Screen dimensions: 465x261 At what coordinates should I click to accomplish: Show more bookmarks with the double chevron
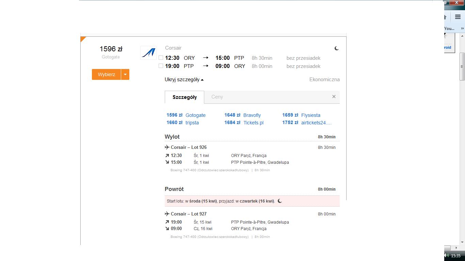click(463, 29)
